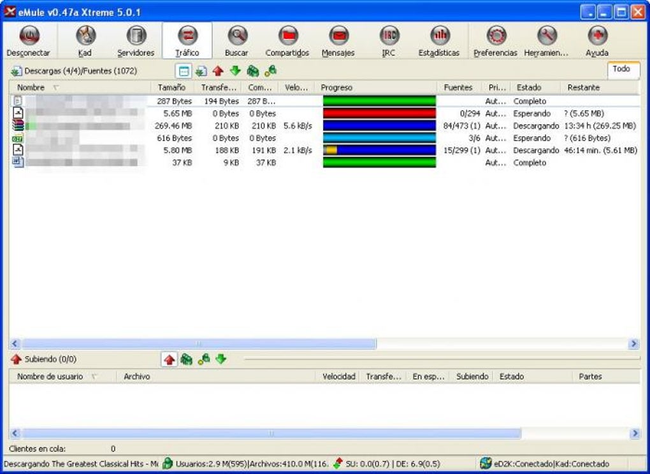
Task: Select the 287 Bytes completed file row
Action: [324, 101]
